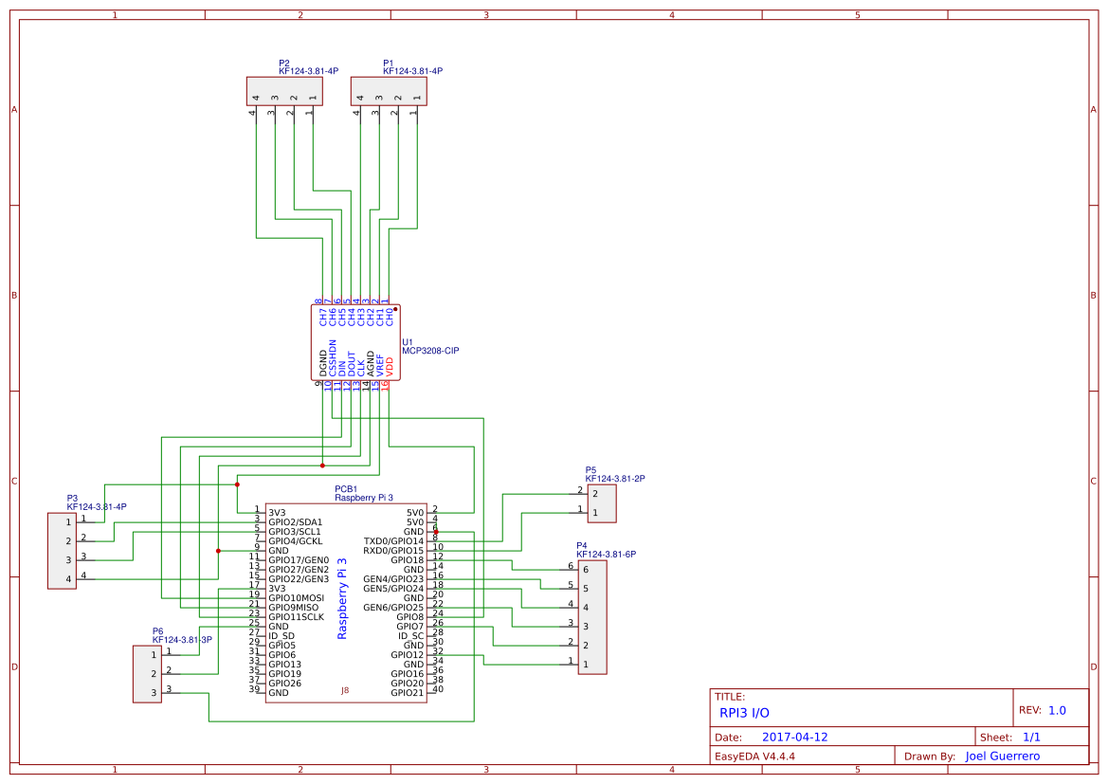This screenshot has height=784, width=1108.
Task: Click the junction dot near GPIO4/GCKL
Action: click(x=218, y=549)
